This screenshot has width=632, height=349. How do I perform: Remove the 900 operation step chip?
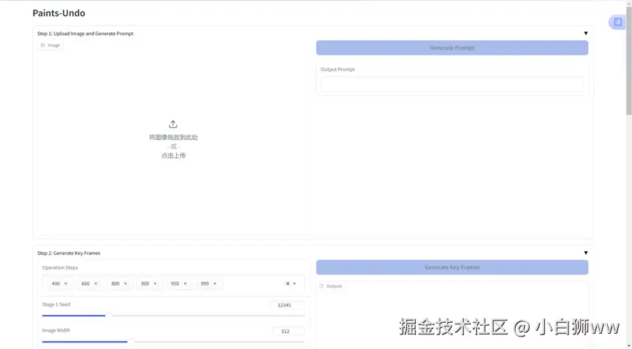click(x=155, y=284)
